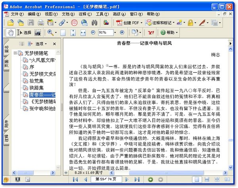Go to next page arrow
Viewport: 238px width, 188px height.
[127, 180]
